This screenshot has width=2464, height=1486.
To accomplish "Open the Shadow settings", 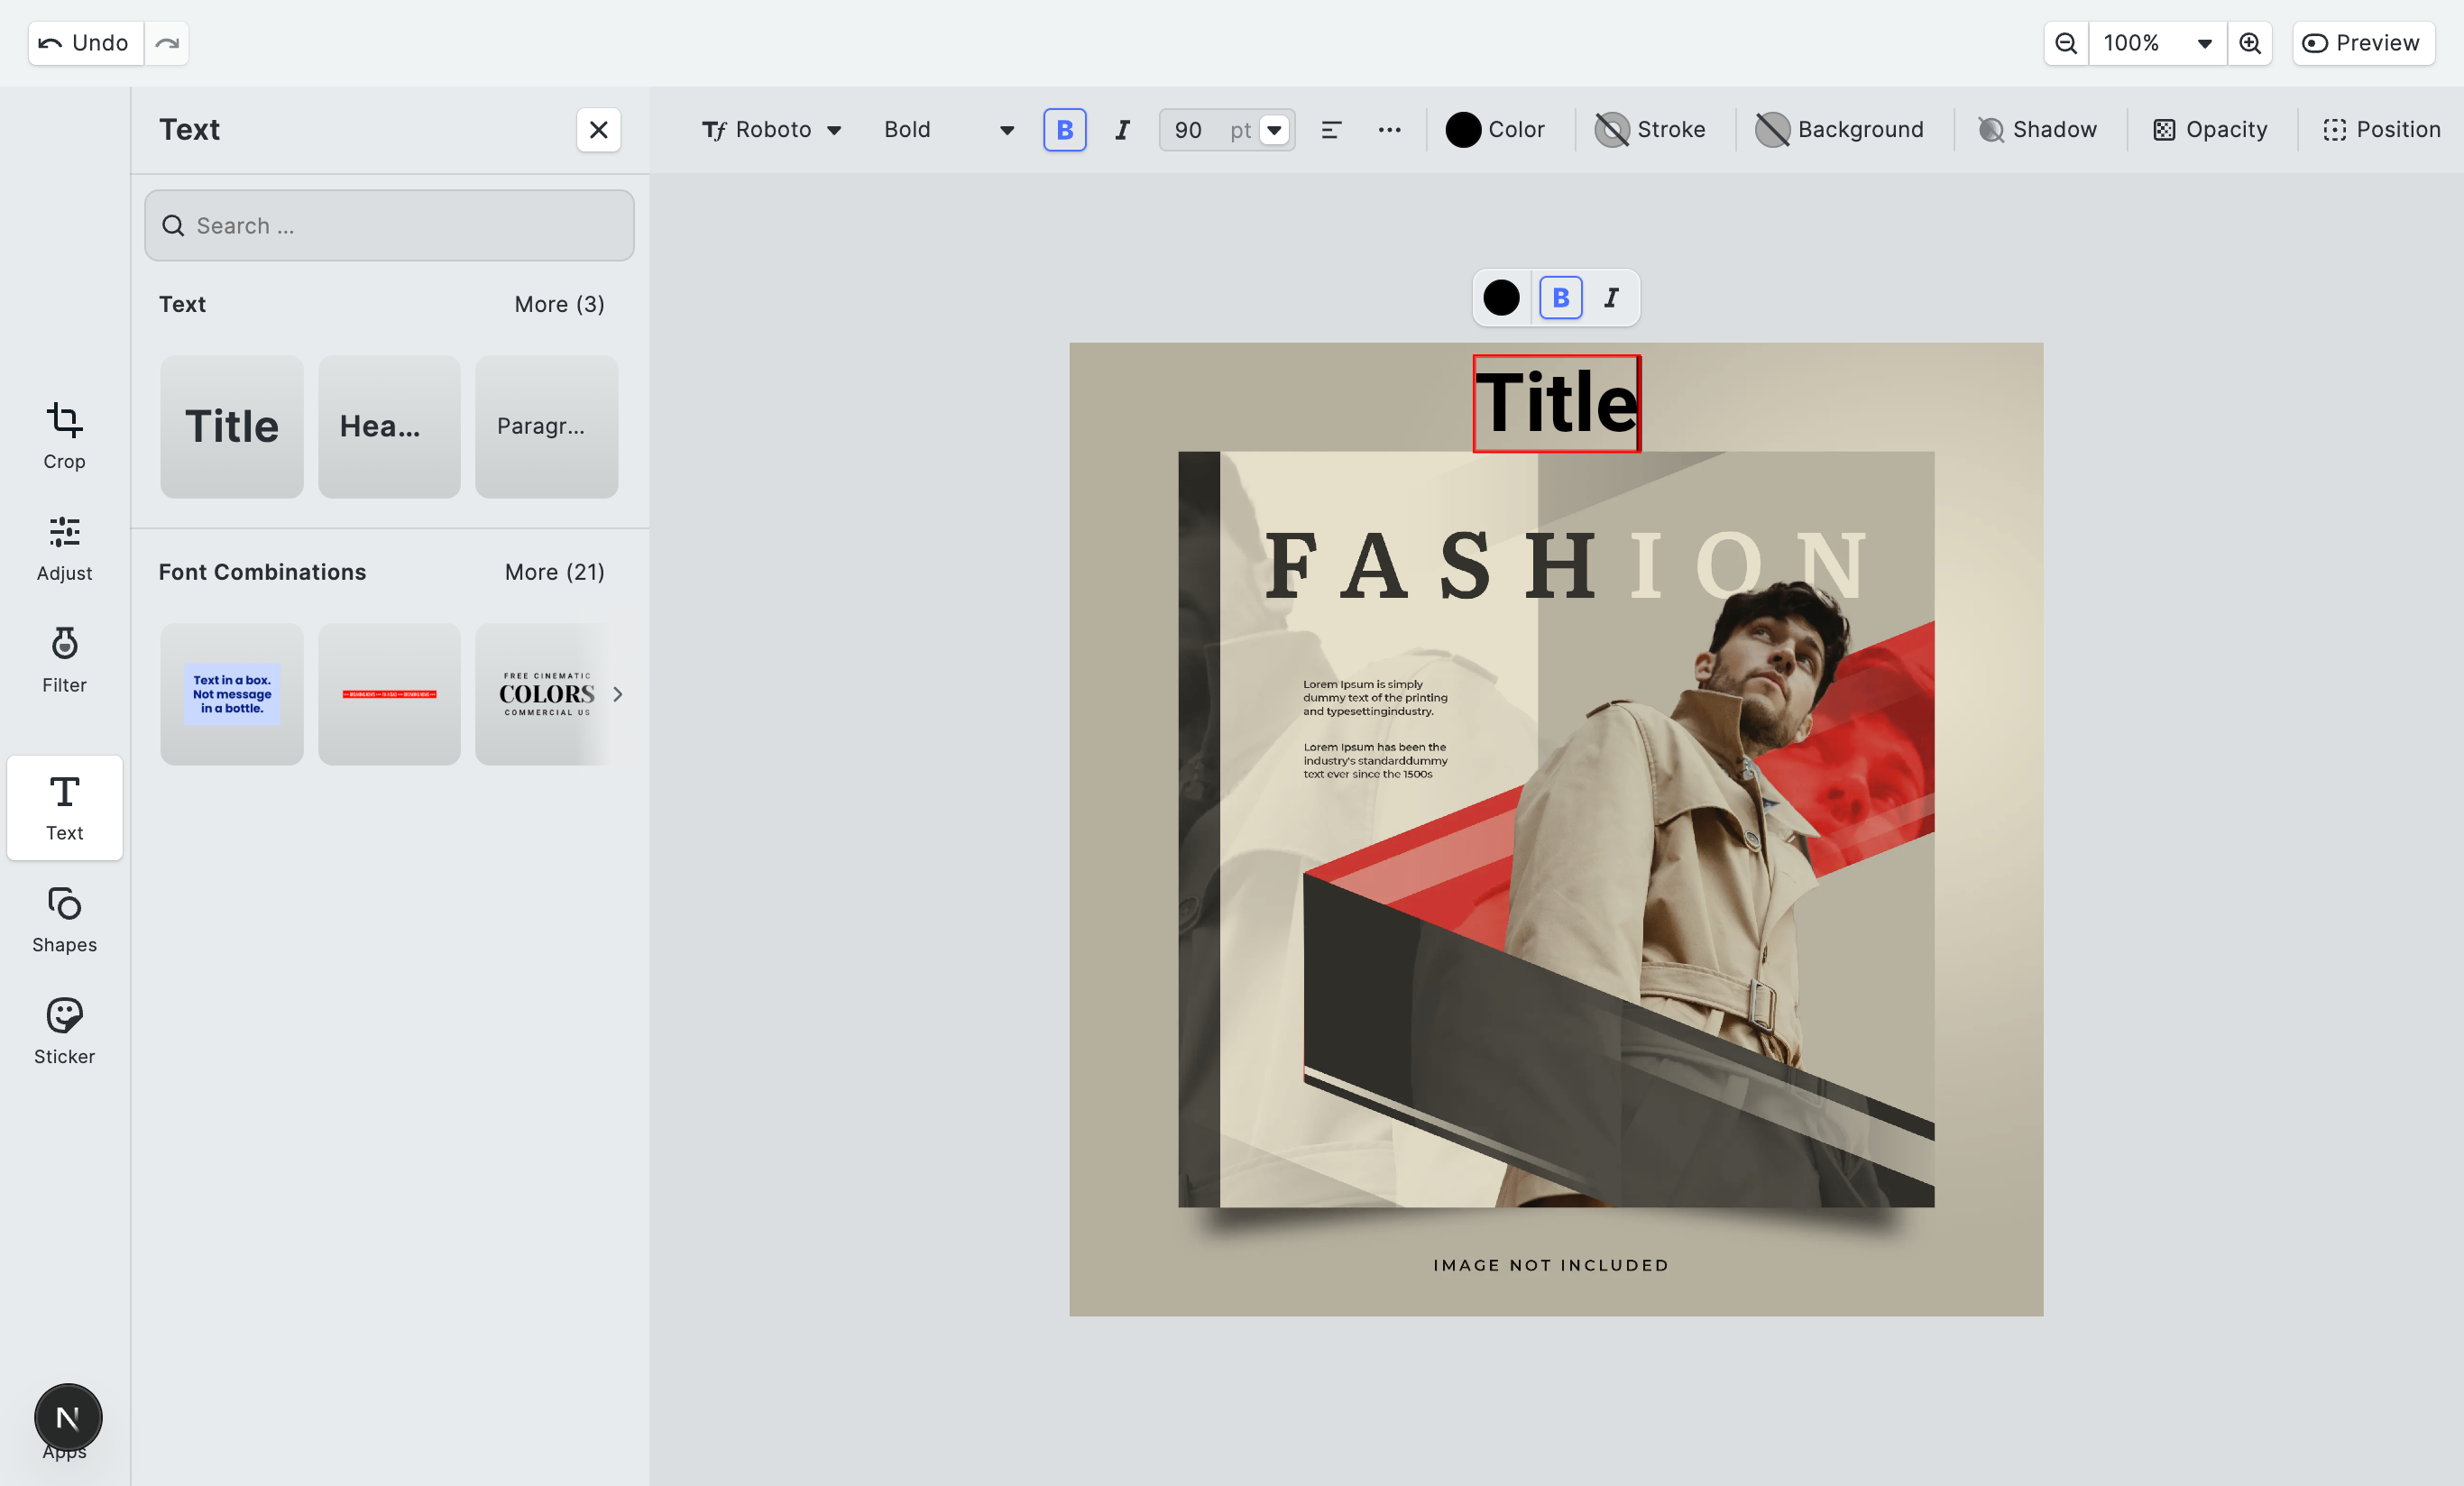I will point(2037,130).
